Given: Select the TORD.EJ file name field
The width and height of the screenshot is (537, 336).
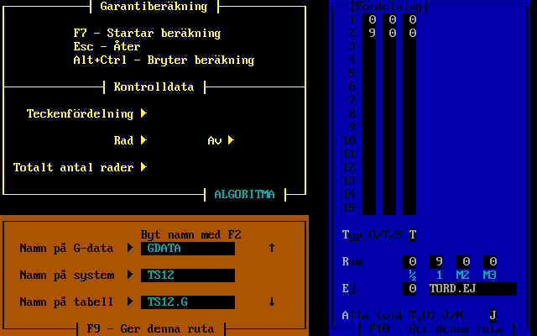Looking at the screenshot, I should (x=473, y=289).
